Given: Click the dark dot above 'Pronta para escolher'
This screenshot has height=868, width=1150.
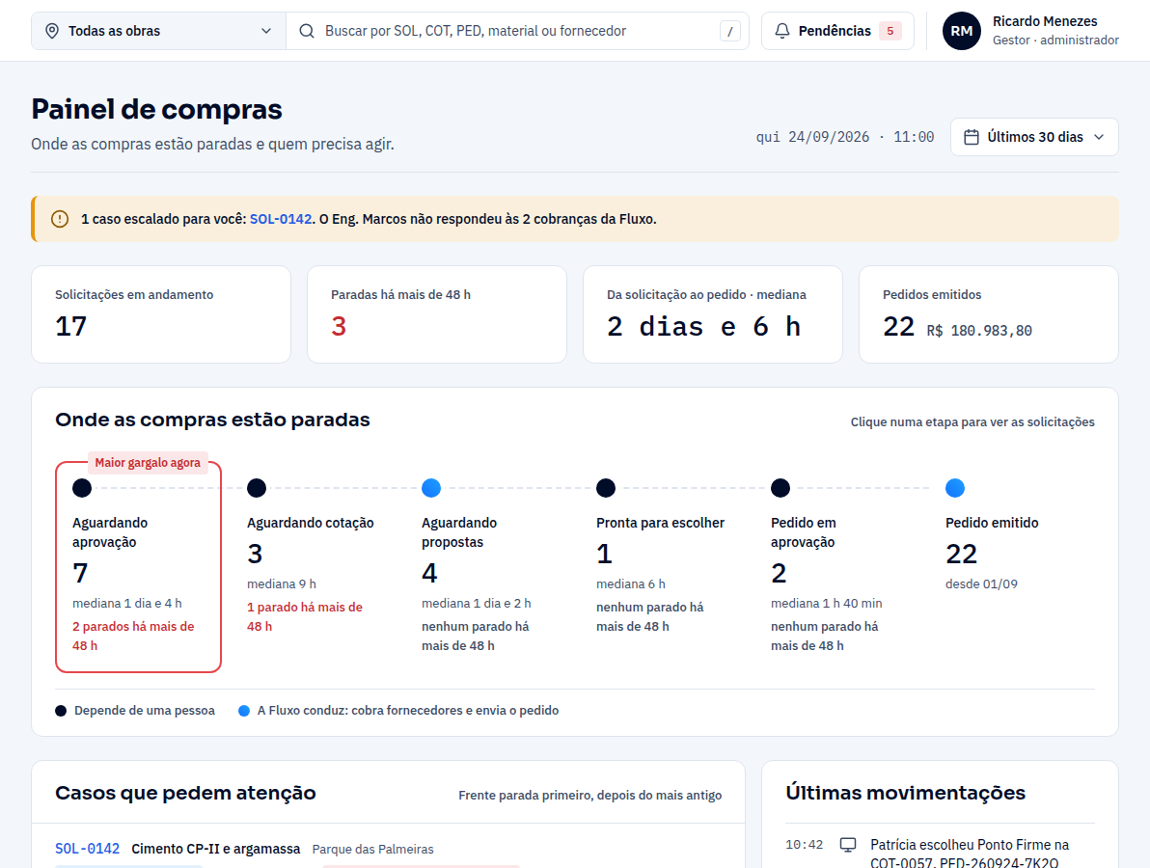Looking at the screenshot, I should coord(606,487).
